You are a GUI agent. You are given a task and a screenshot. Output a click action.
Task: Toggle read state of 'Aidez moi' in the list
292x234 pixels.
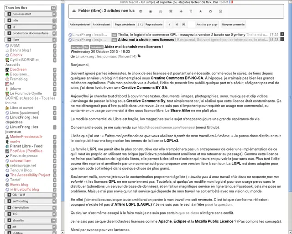coord(114,40)
